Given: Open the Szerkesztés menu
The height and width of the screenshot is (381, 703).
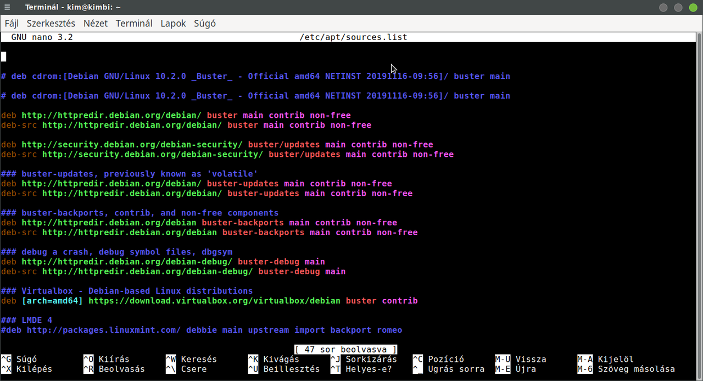Looking at the screenshot, I should click(x=51, y=24).
